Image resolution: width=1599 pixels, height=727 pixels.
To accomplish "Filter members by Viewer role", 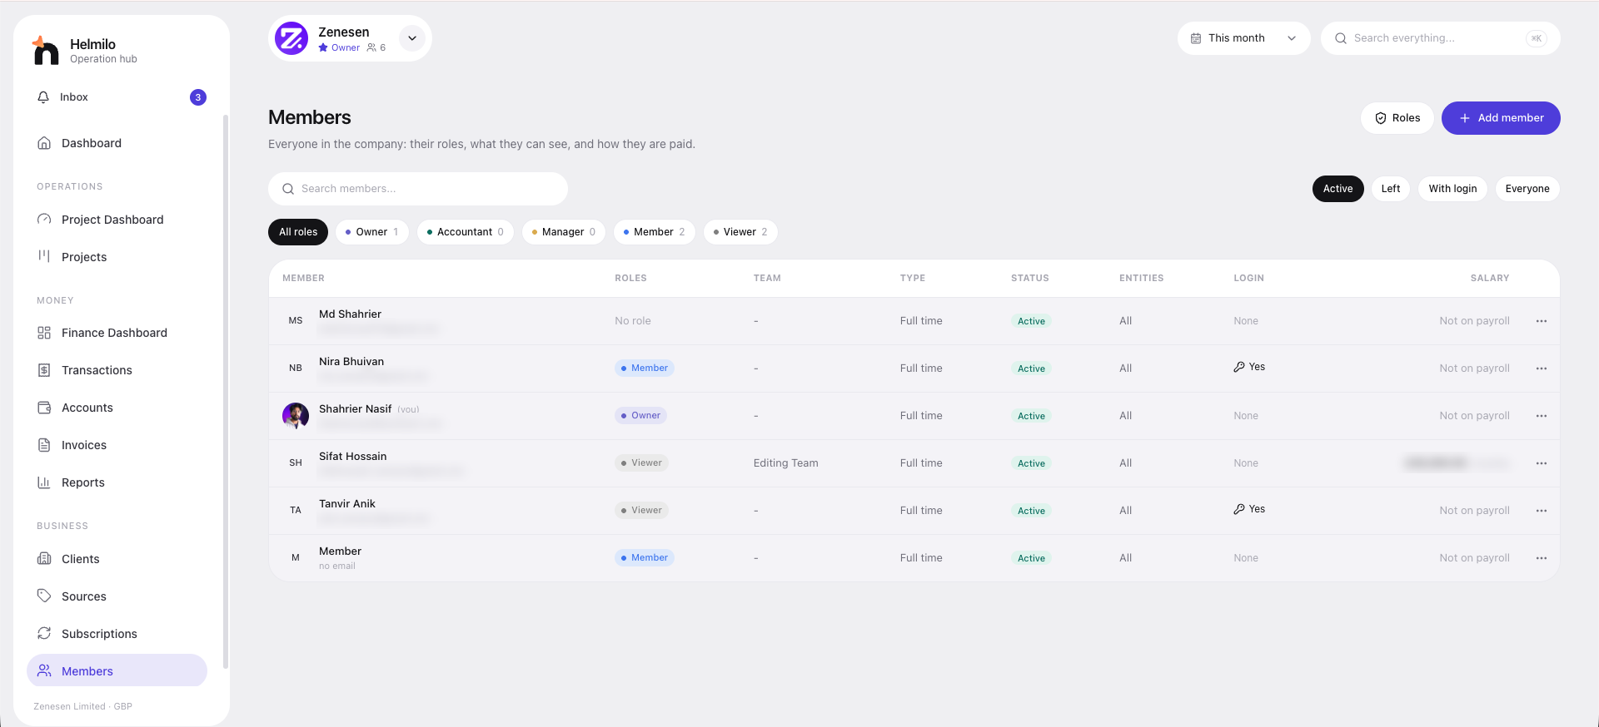I will (x=740, y=232).
